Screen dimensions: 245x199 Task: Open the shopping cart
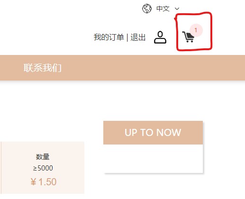click(188, 37)
